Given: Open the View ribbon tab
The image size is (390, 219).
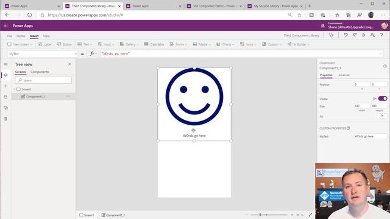Looking at the screenshot, I should tap(46, 36).
